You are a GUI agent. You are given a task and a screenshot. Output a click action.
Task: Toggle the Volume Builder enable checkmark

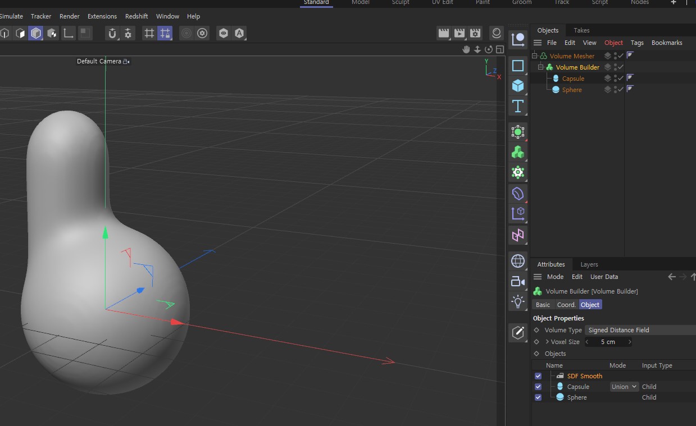pos(621,67)
